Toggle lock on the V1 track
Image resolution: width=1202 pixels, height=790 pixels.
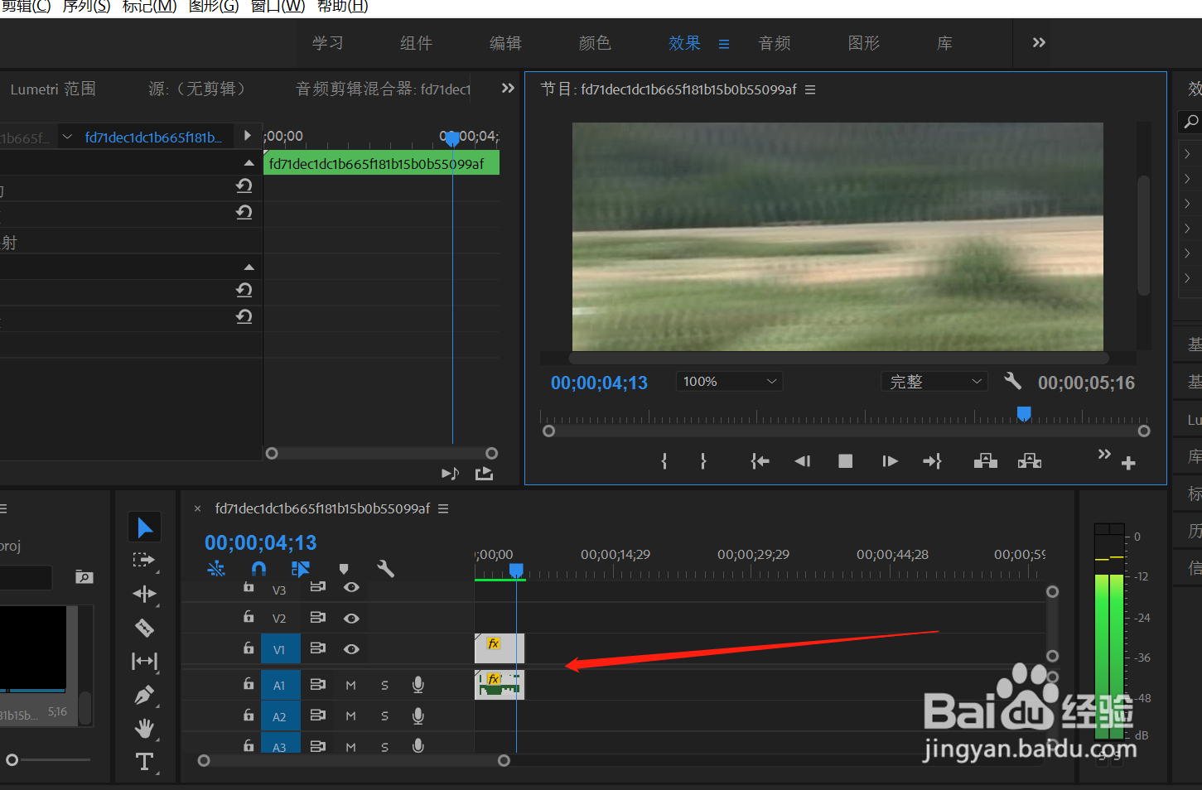click(249, 648)
